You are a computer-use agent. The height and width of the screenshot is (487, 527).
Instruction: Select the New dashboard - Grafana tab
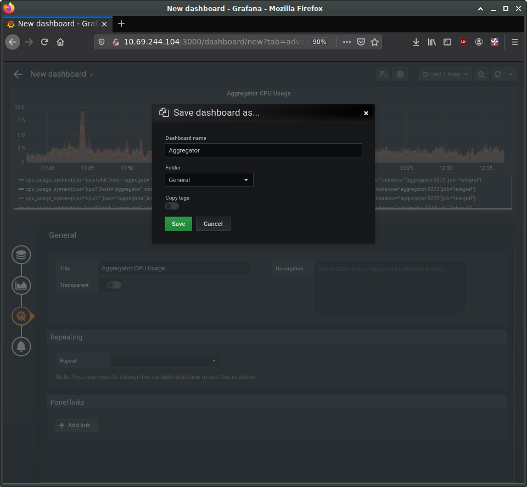[x=57, y=24]
